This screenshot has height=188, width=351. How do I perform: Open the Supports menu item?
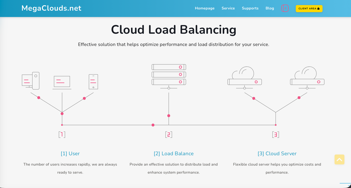(x=250, y=8)
